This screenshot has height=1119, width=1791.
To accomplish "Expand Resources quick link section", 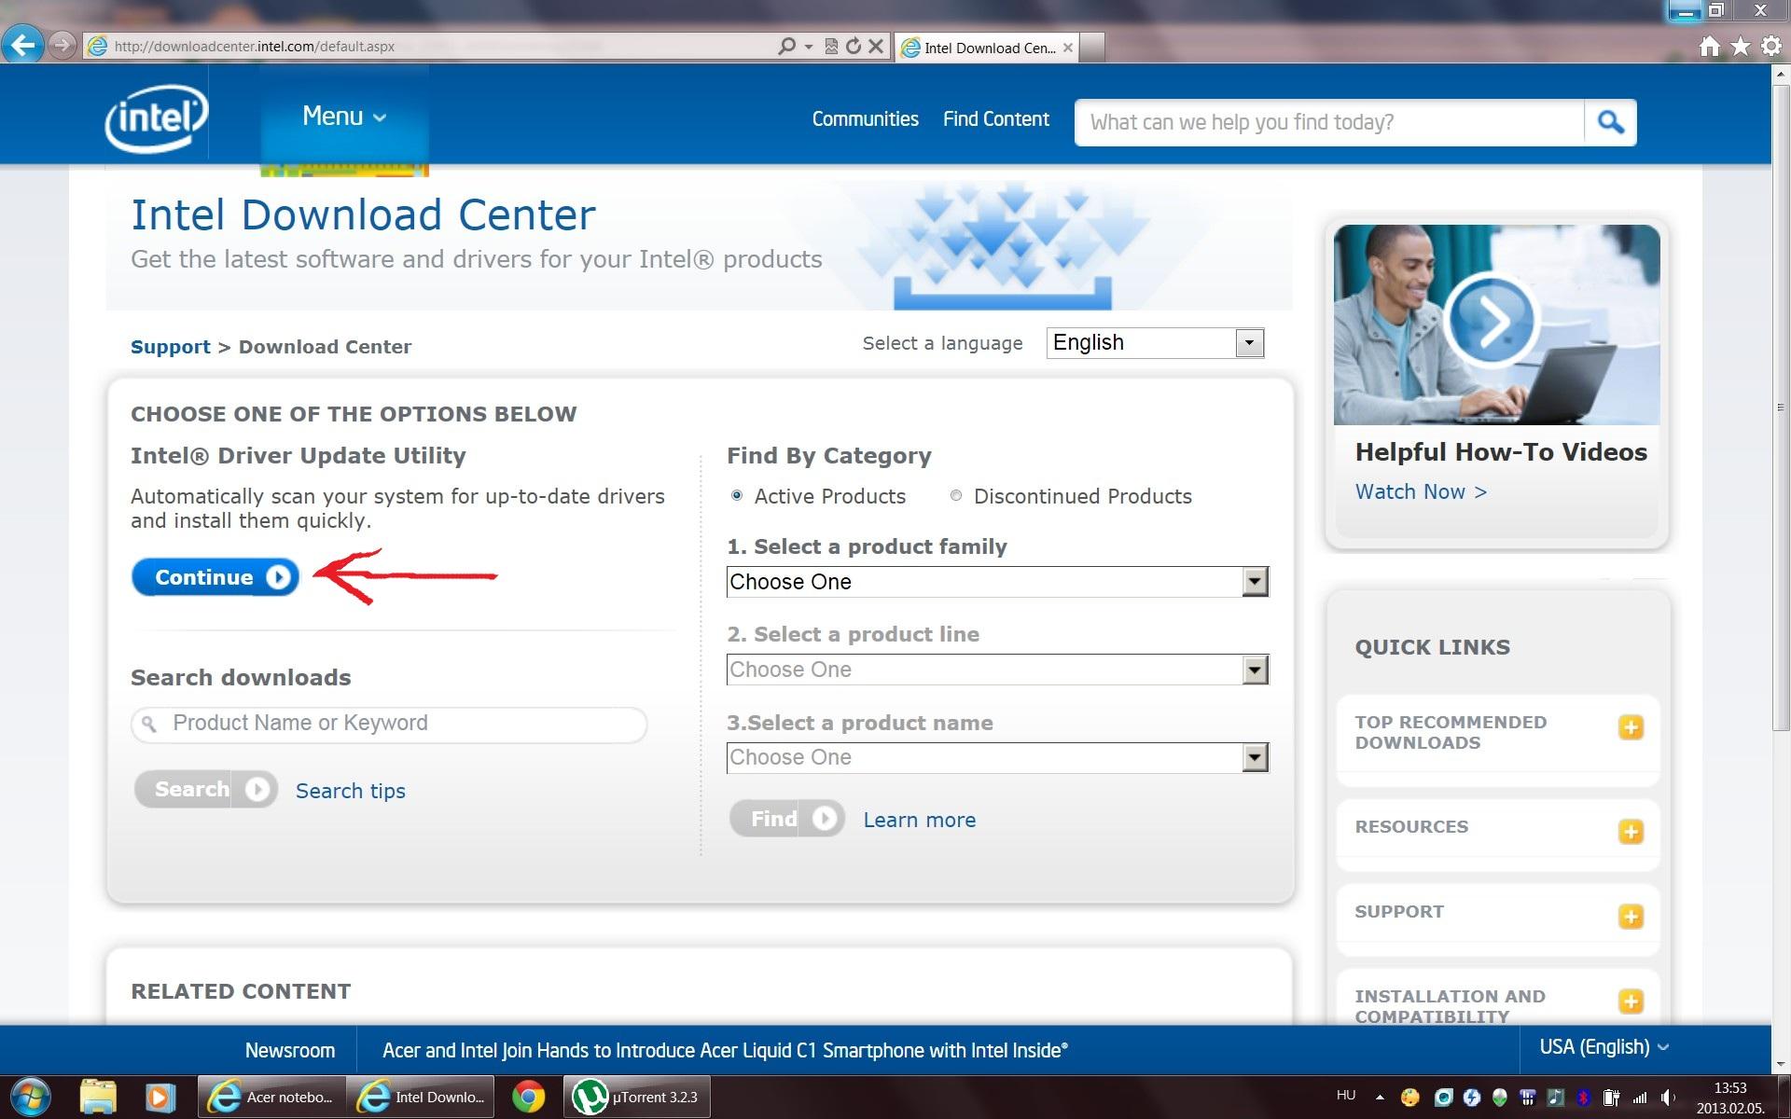I will pyautogui.click(x=1631, y=831).
